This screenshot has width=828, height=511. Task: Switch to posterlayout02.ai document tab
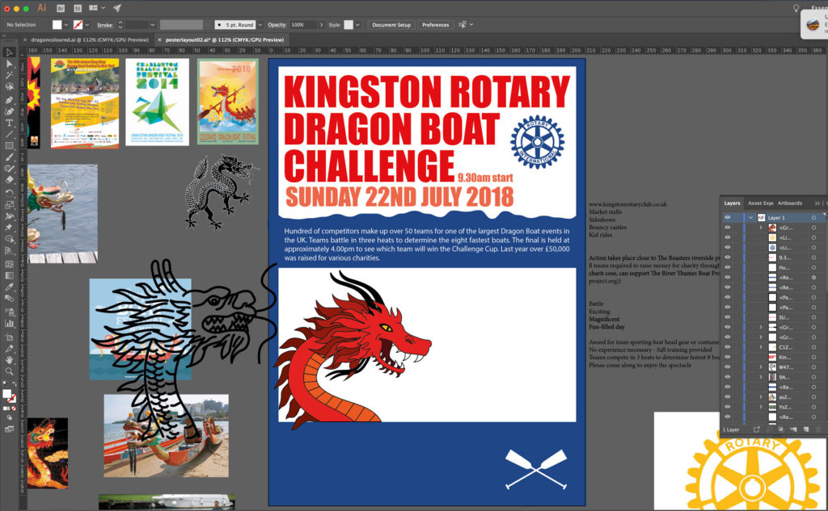[225, 40]
